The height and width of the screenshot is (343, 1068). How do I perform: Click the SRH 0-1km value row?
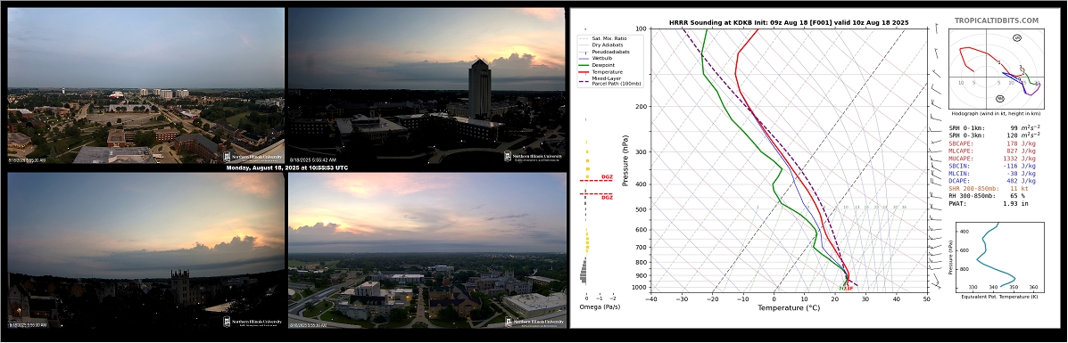[995, 127]
